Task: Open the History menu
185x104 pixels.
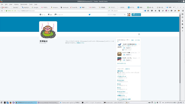Action: [x=16, y=4]
